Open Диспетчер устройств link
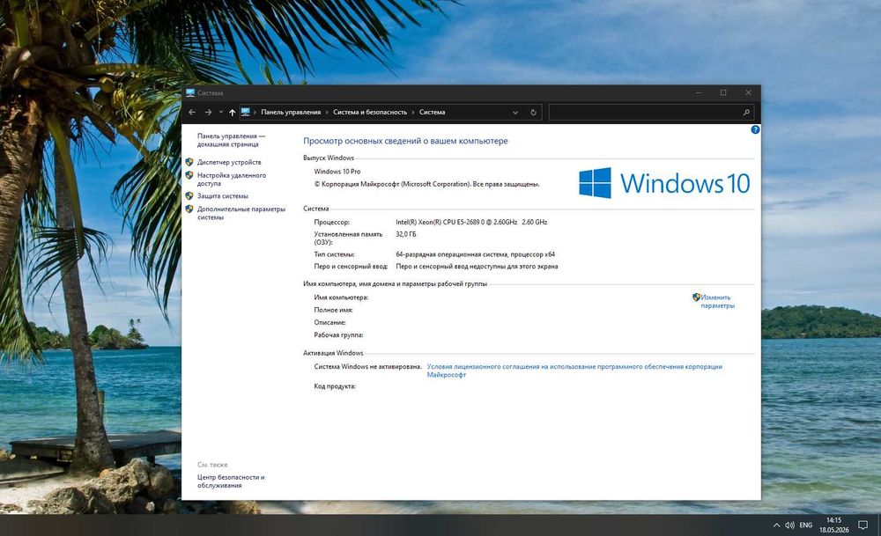Viewport: 881px width, 536px height. (229, 162)
